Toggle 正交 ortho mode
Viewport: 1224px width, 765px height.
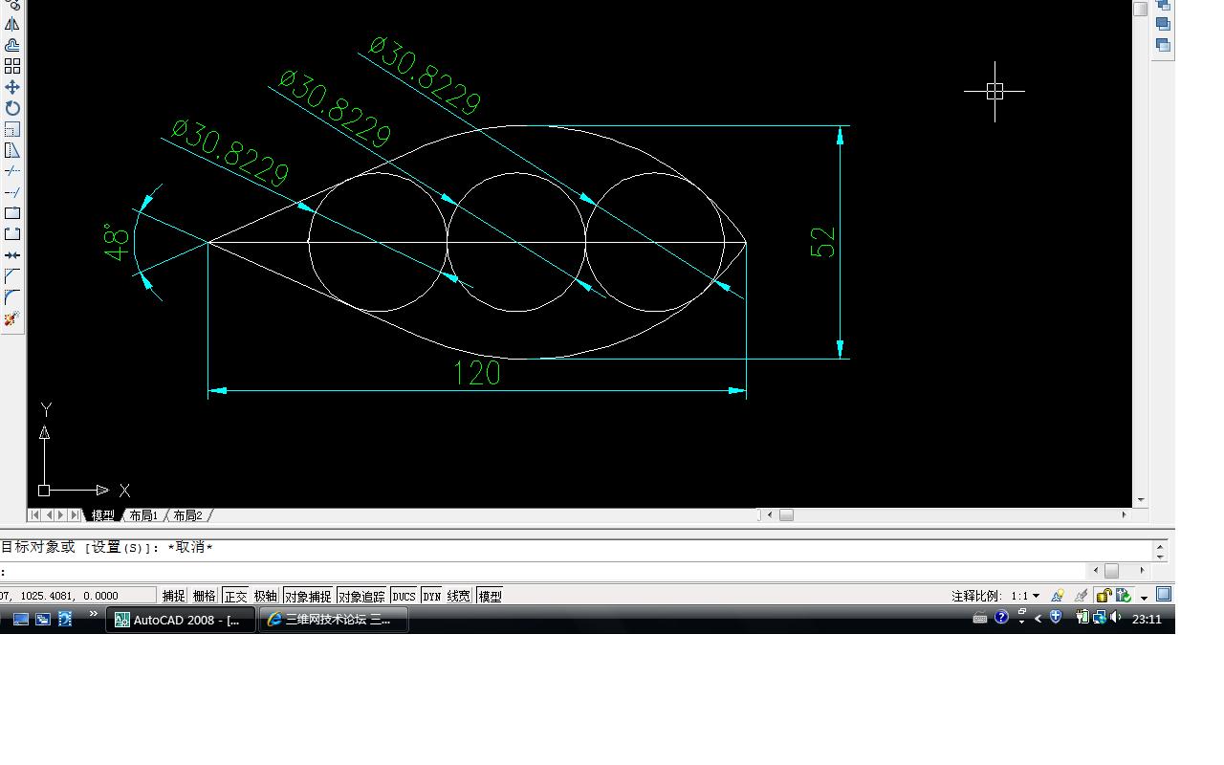click(235, 596)
